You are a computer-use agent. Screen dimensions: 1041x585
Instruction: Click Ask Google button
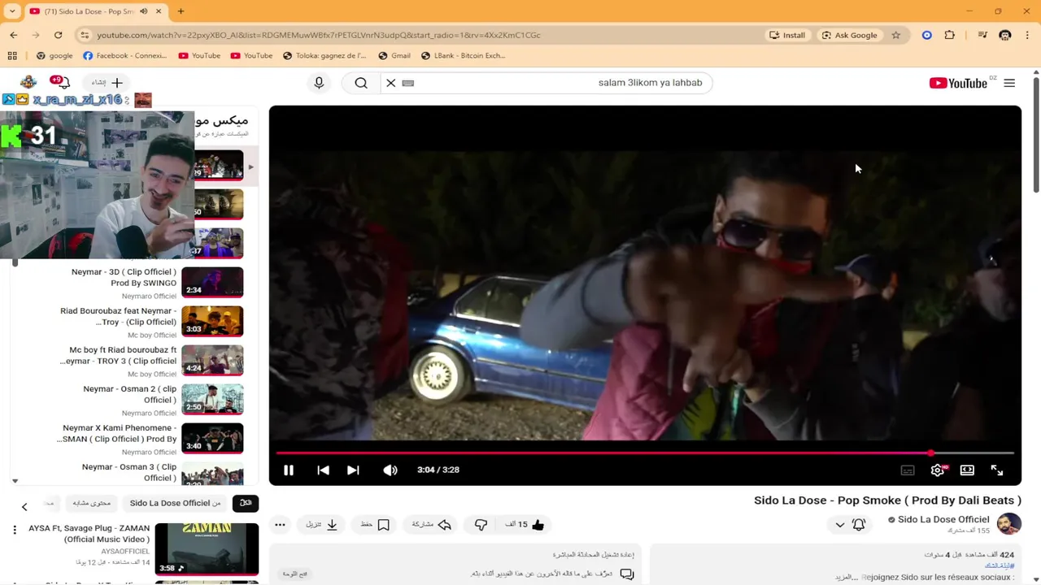pyautogui.click(x=850, y=35)
